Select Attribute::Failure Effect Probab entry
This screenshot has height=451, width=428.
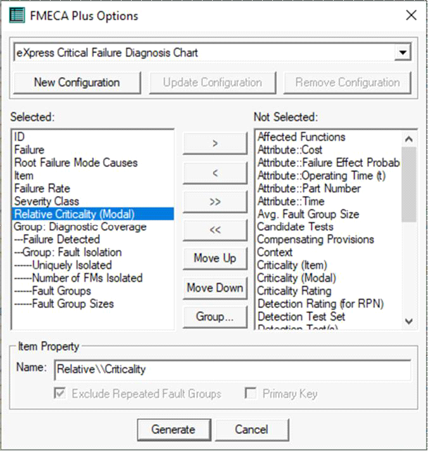[x=329, y=163]
